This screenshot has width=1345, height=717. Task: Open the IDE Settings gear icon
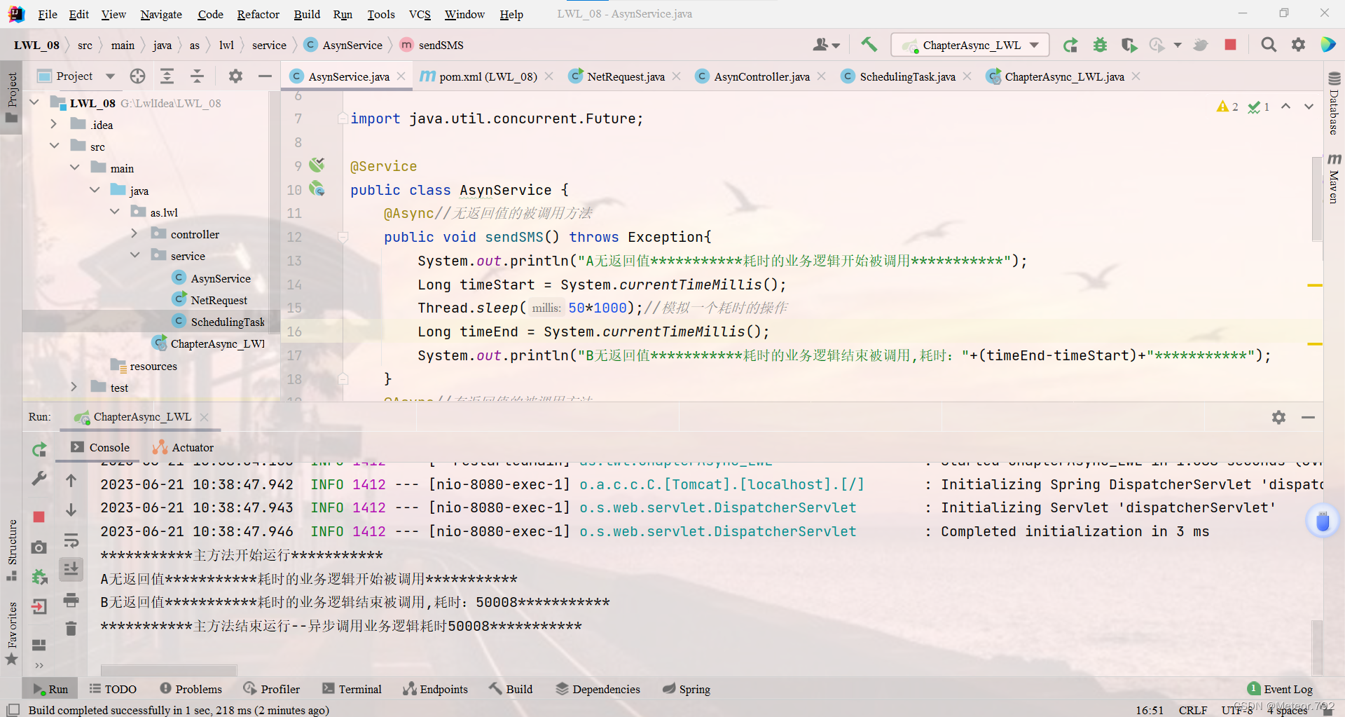coord(1299,44)
